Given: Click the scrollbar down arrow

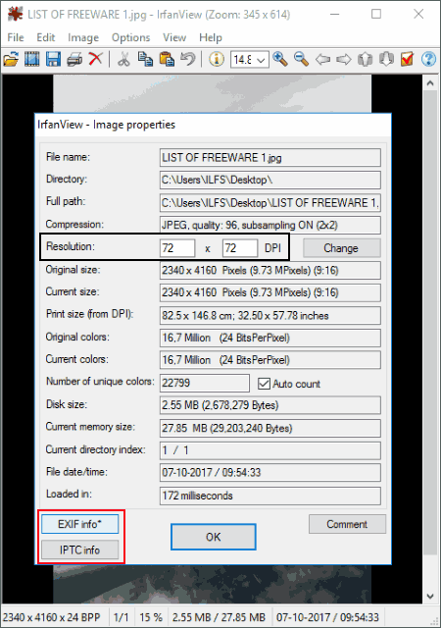Looking at the screenshot, I should click(430, 597).
